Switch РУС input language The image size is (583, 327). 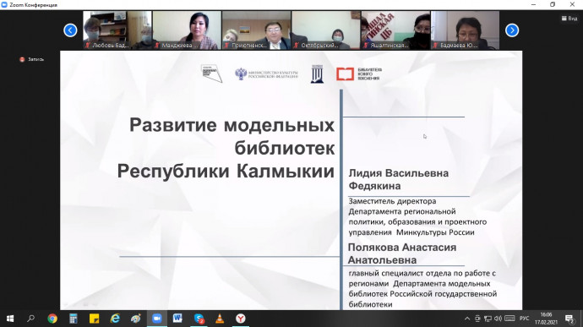click(524, 319)
